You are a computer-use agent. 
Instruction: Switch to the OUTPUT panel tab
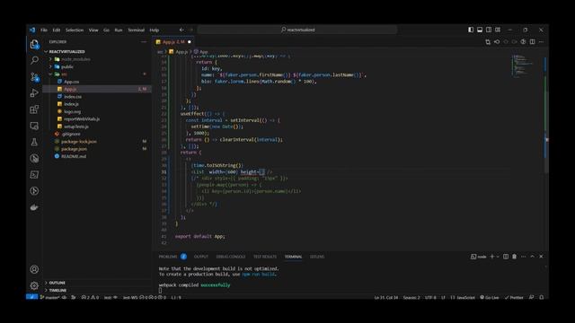pyautogui.click(x=201, y=257)
